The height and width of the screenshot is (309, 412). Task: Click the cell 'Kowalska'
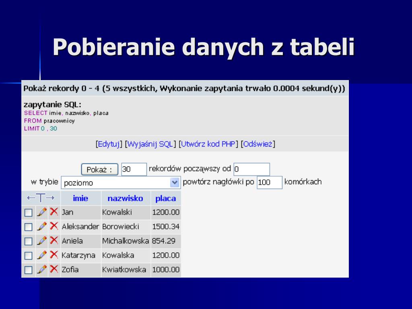point(126,255)
